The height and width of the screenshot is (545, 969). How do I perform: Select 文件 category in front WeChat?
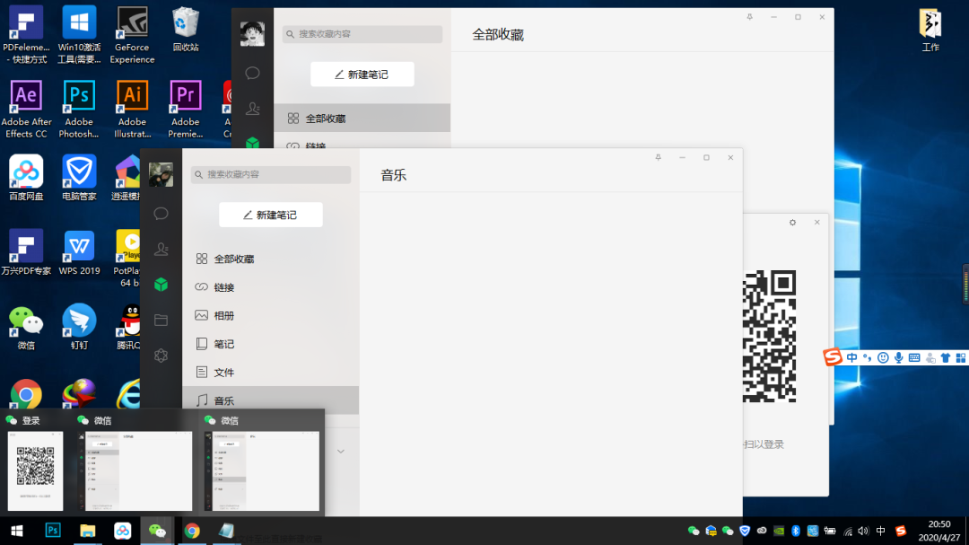(271, 373)
